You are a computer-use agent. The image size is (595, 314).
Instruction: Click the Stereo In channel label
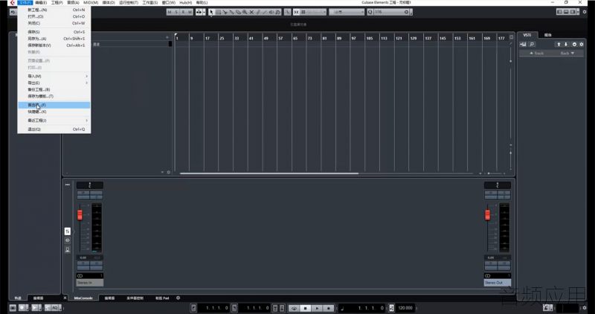pyautogui.click(x=90, y=283)
